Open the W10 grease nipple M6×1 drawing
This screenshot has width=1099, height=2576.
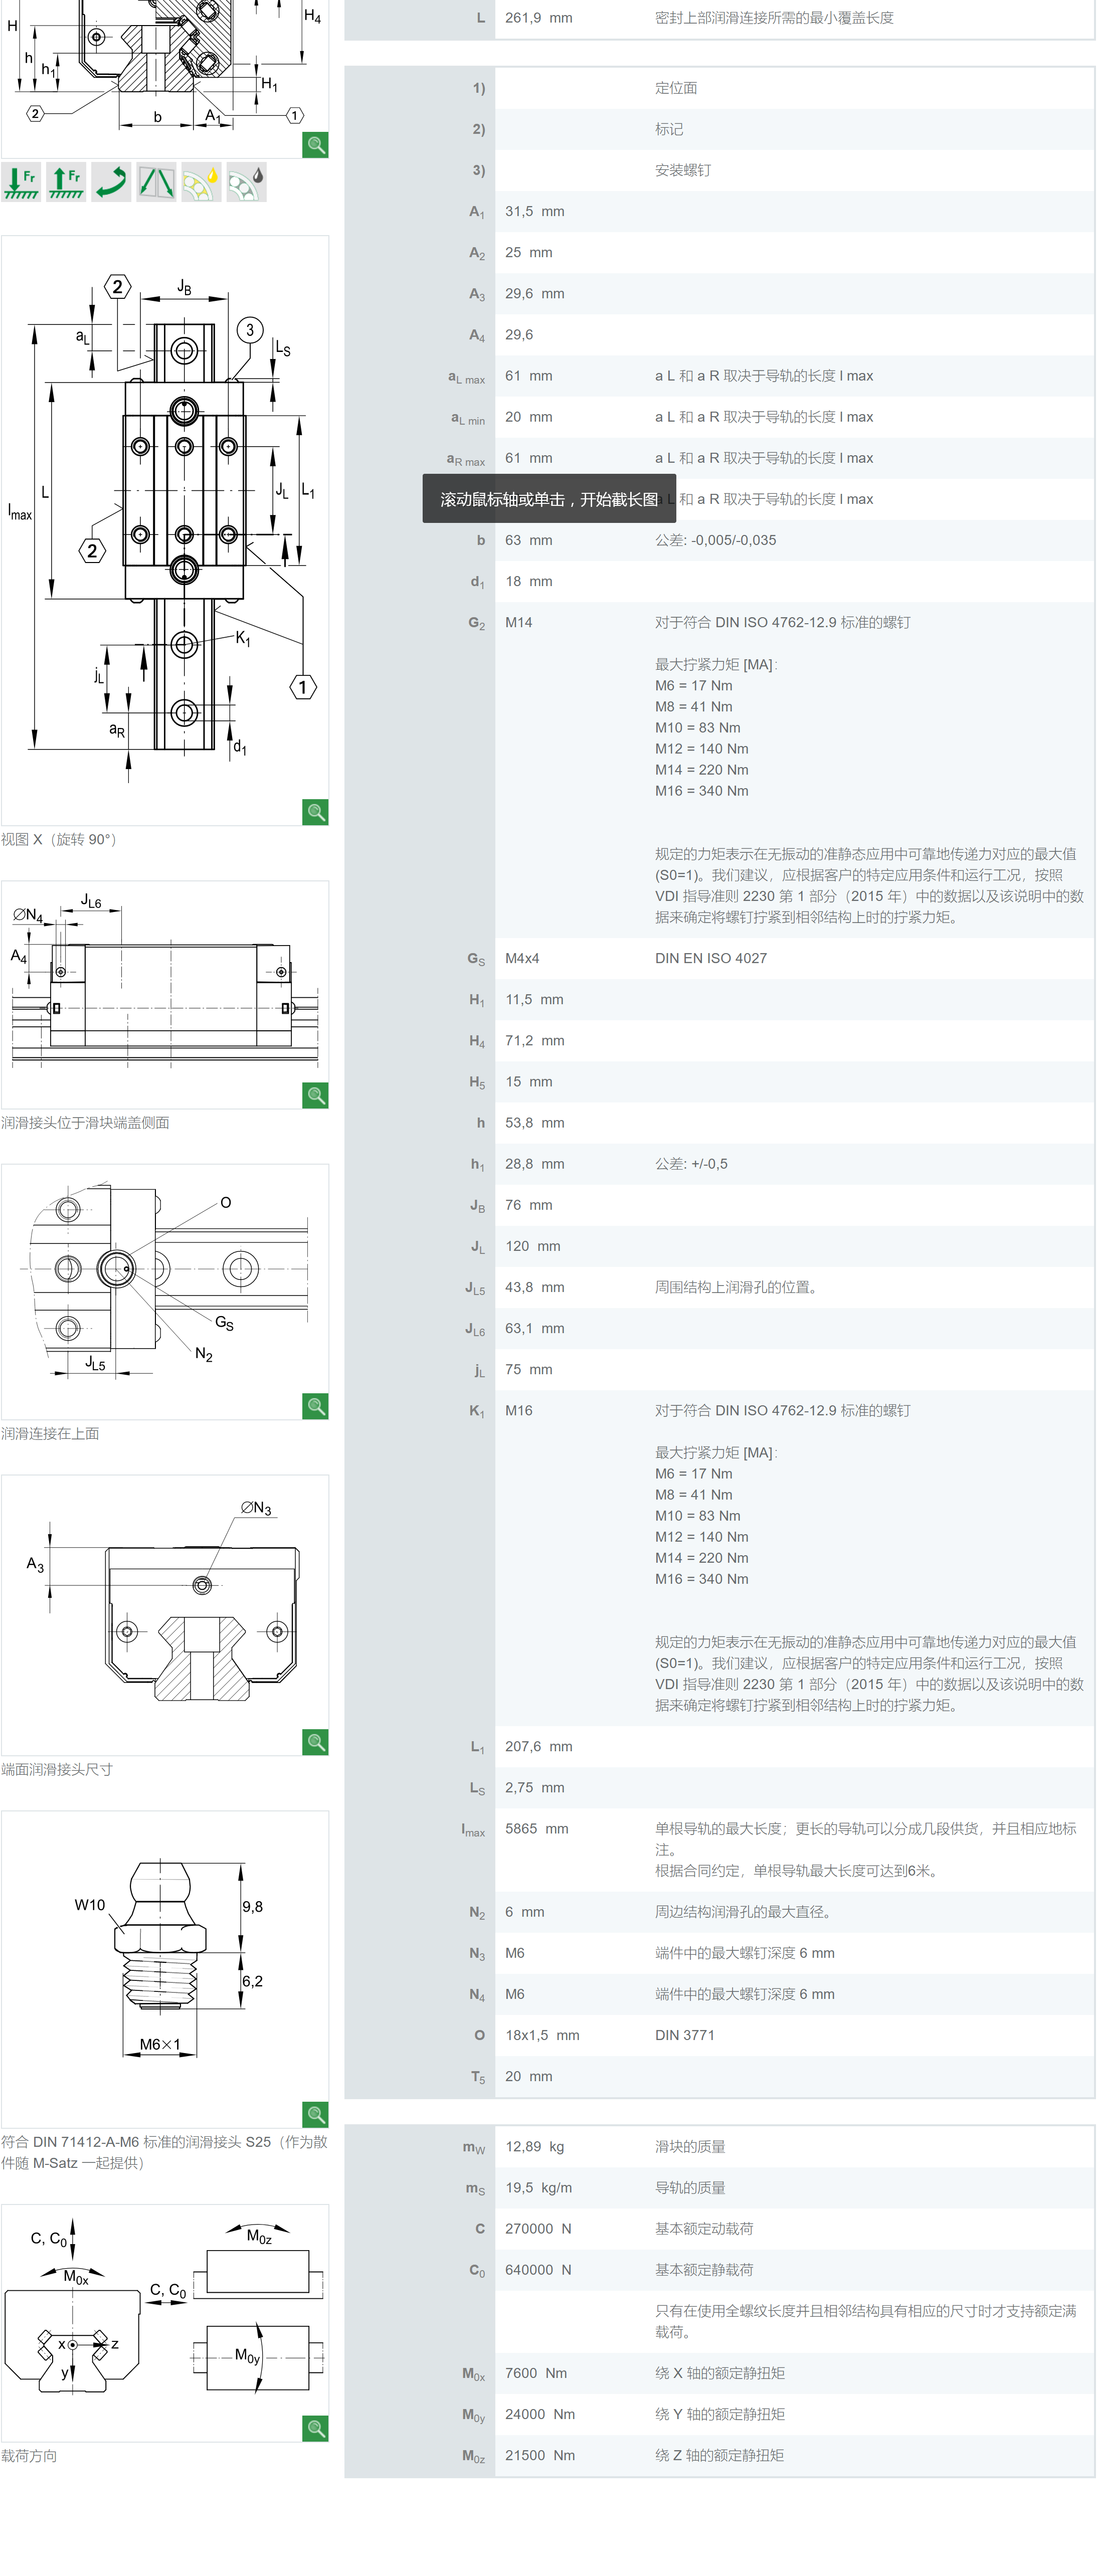click(165, 1969)
